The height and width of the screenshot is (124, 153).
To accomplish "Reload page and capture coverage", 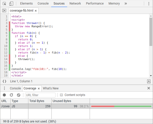I will 11,95.
